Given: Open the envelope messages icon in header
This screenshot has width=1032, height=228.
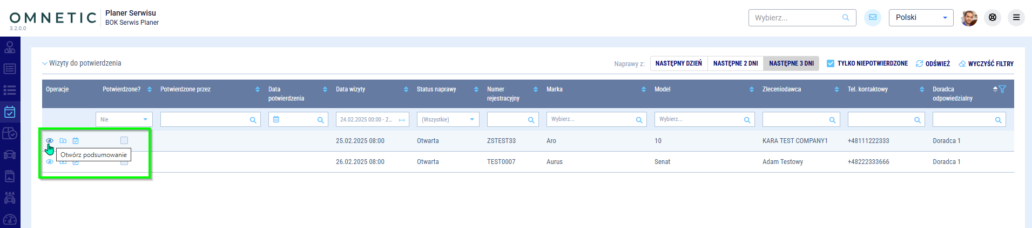Looking at the screenshot, I should [x=873, y=18].
